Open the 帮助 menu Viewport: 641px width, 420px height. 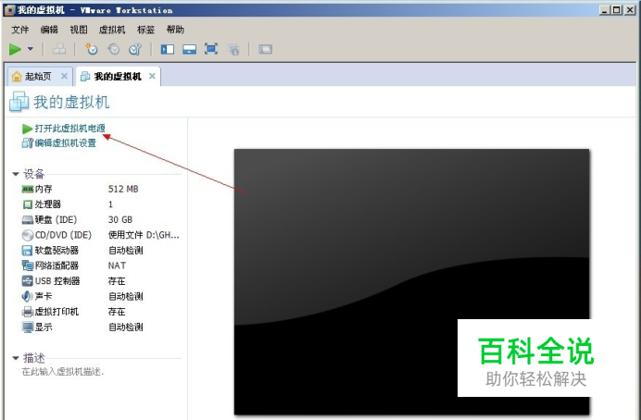175,30
